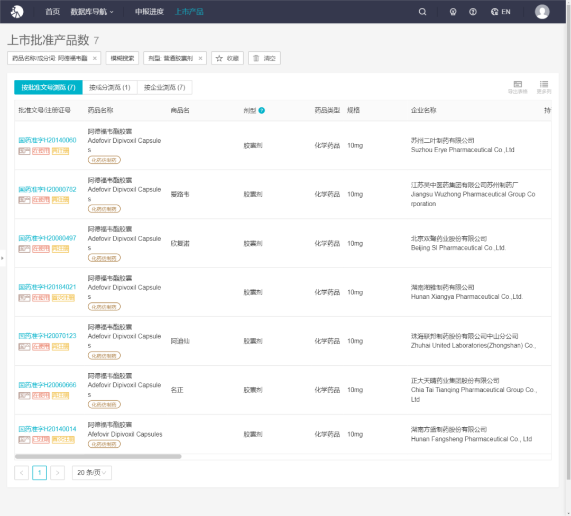Open the 数据库导航 dropdown menu

(x=92, y=12)
